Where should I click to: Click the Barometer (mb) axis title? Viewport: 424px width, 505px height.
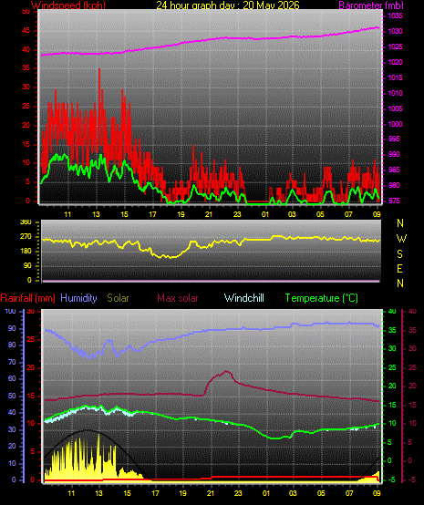371,5
